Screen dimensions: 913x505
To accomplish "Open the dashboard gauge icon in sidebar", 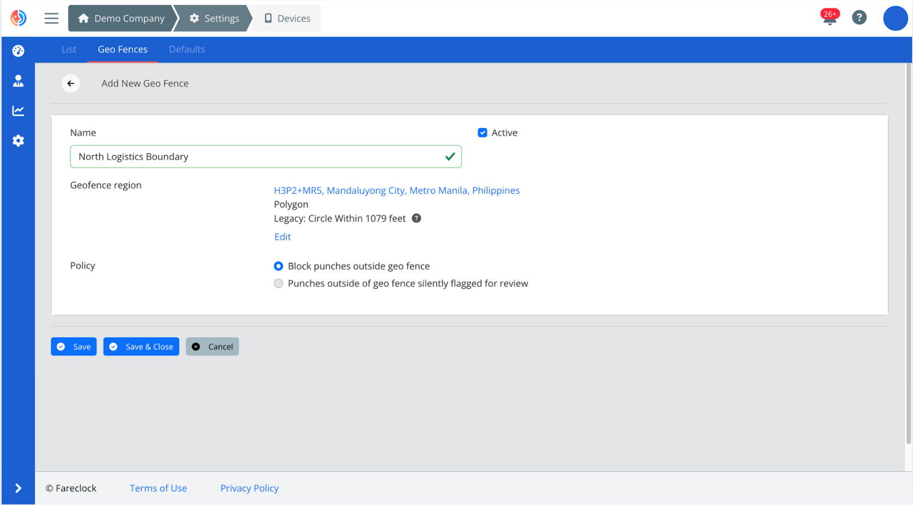I will 18,51.
